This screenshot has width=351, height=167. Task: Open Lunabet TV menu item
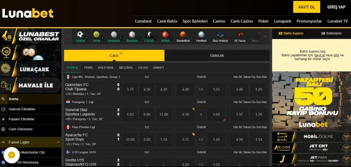[338, 21]
